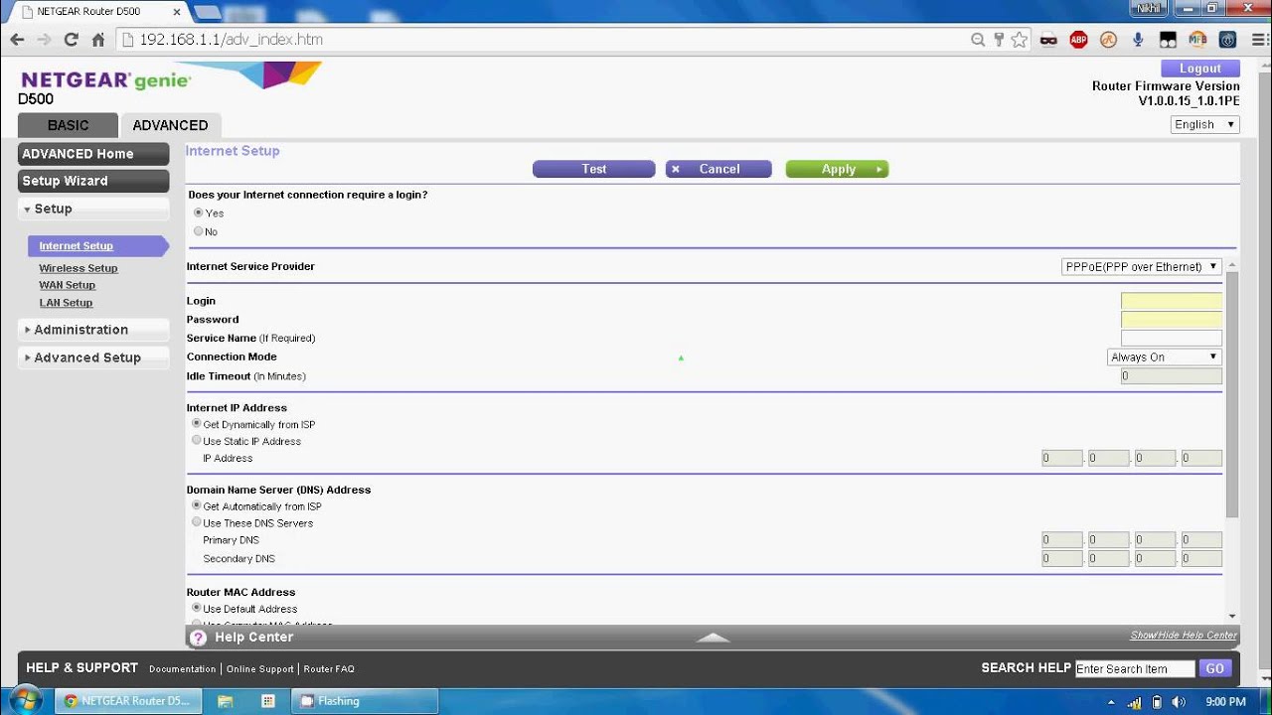Select Get Automatically from ISP DNS

pyautogui.click(x=197, y=506)
